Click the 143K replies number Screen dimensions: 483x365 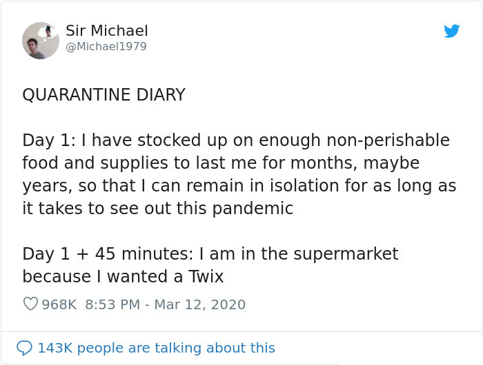[x=55, y=348]
